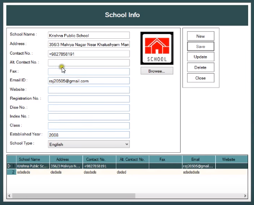Viewport: 254px width, 205px height.
Task: Click the disabled Save button
Action: click(200, 46)
